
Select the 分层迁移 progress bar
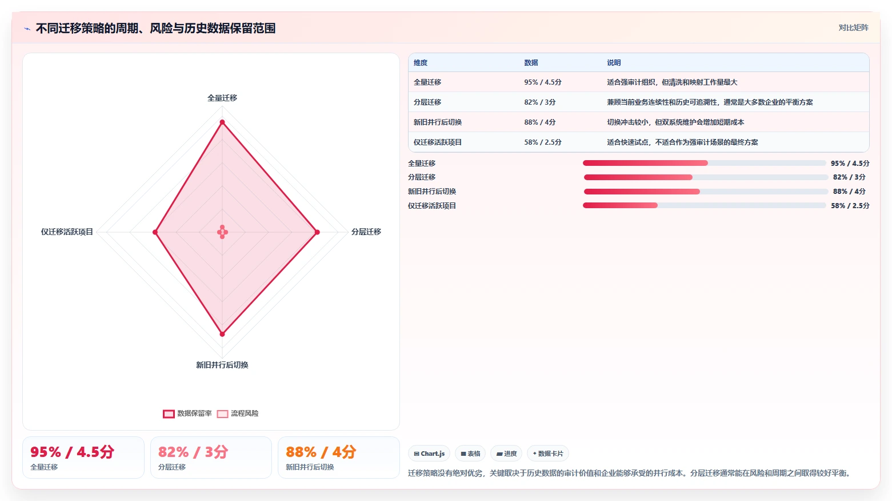click(x=706, y=177)
